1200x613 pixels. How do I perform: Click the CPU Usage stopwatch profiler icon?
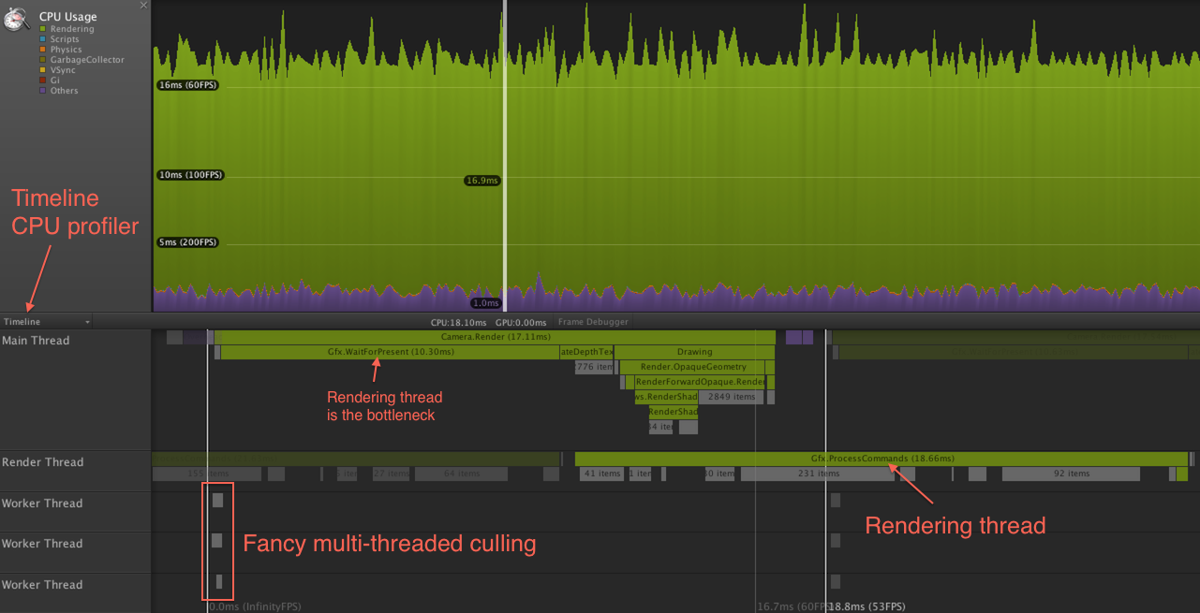16,19
